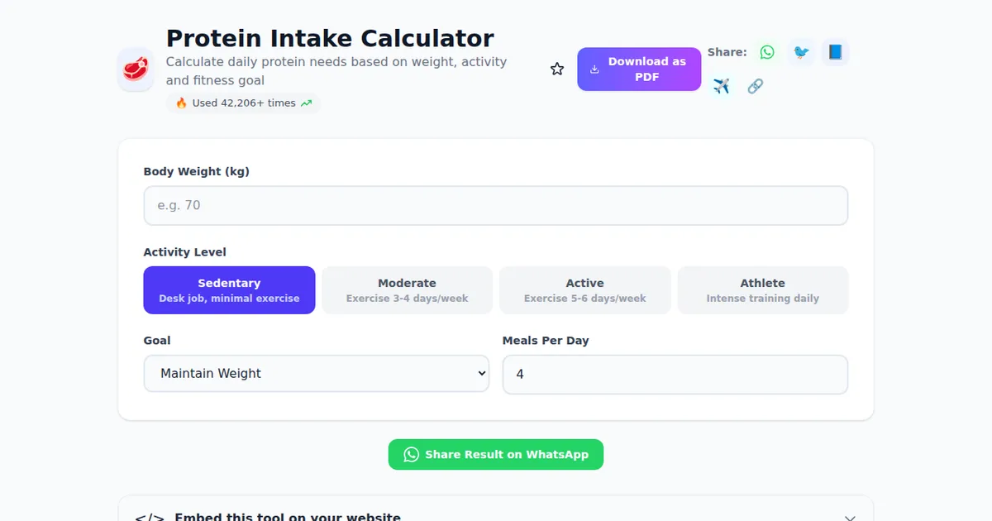Share on WhatsApp via green share icon
This screenshot has width=992, height=521.
(766, 51)
